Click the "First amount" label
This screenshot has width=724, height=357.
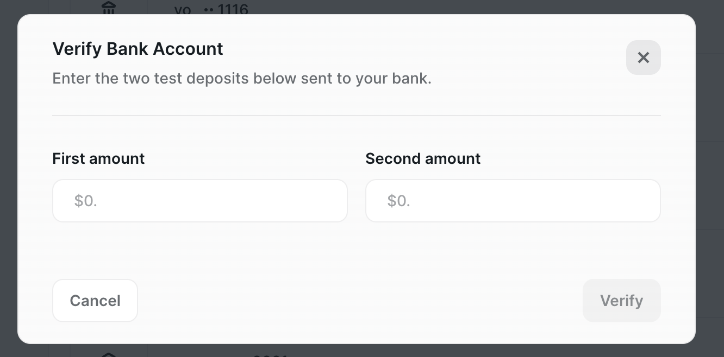(98, 158)
